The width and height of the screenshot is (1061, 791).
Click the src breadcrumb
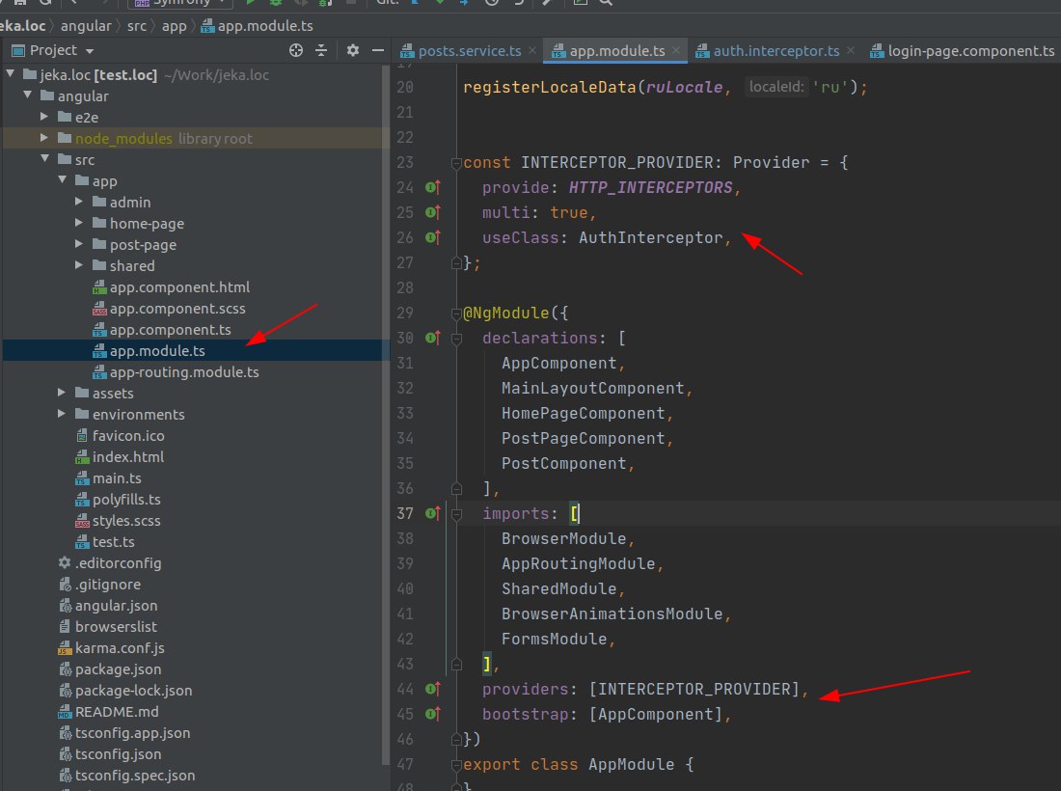(137, 26)
